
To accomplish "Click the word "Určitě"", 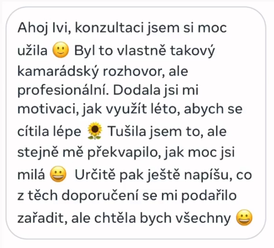I will 95,175.
